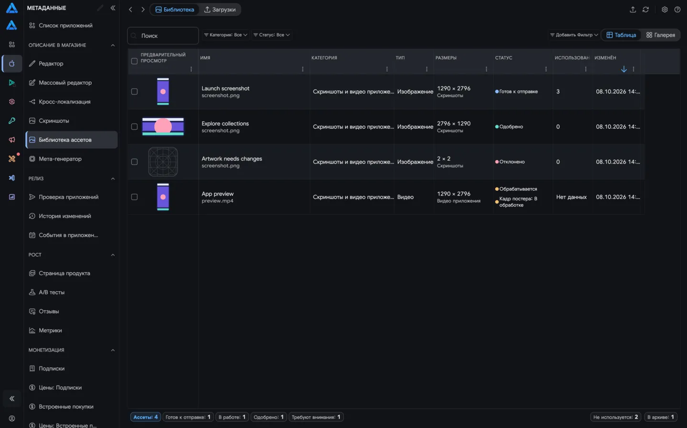Click the Поиск search field

[x=163, y=36]
